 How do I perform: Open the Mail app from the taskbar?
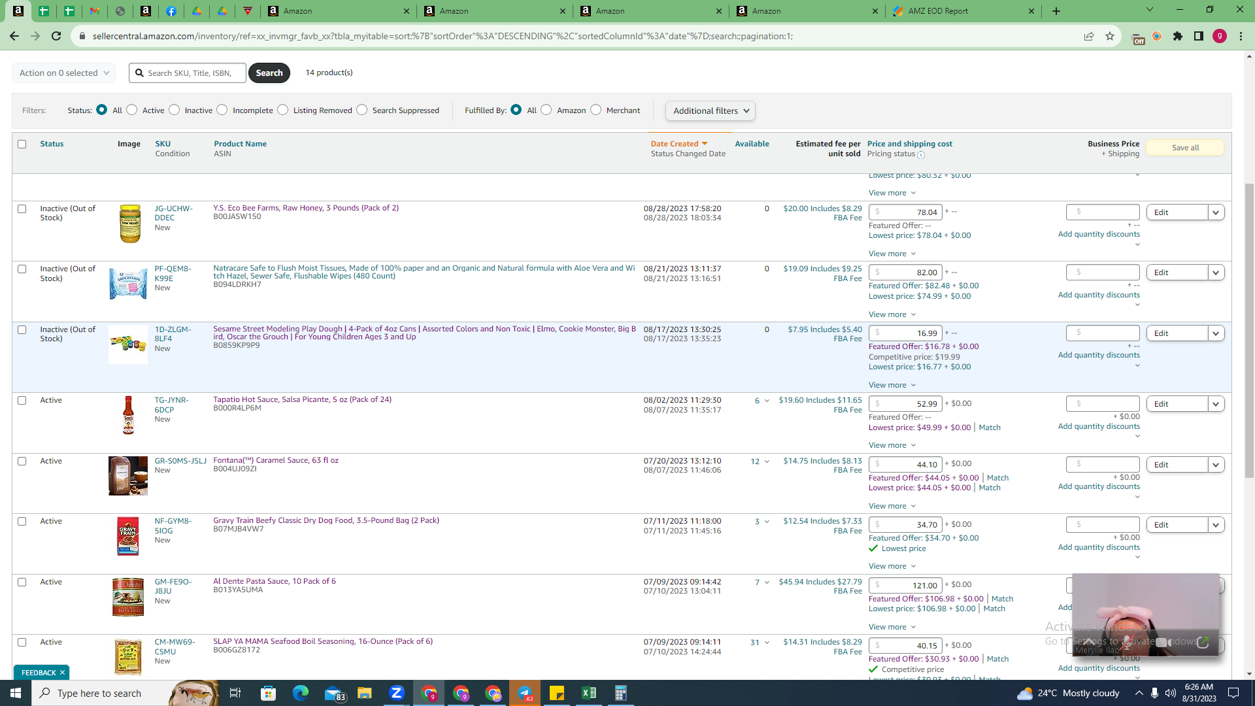coord(333,693)
